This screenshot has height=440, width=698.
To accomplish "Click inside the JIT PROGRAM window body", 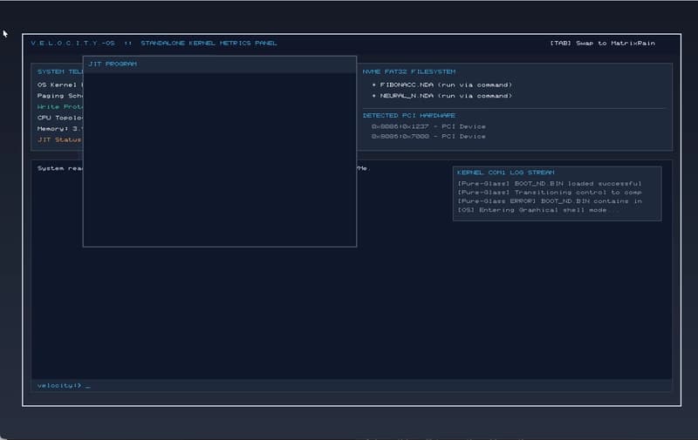I will (220, 159).
